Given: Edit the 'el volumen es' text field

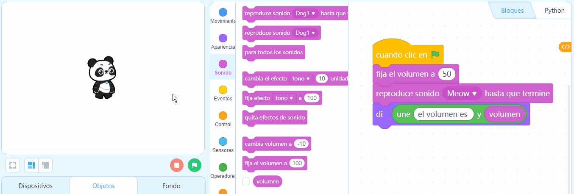Looking at the screenshot, I should click(443, 114).
